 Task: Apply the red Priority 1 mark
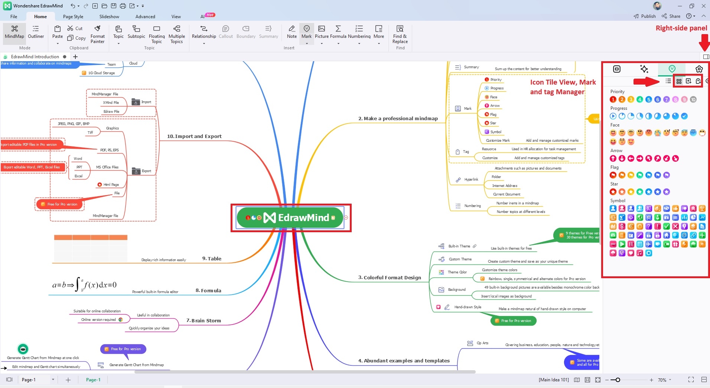pos(613,99)
